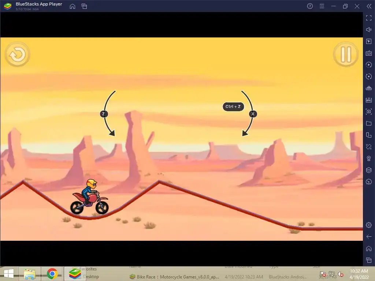The image size is (375, 281).
Task: Open the multi-instance window icon in title bar
Action: click(x=84, y=6)
